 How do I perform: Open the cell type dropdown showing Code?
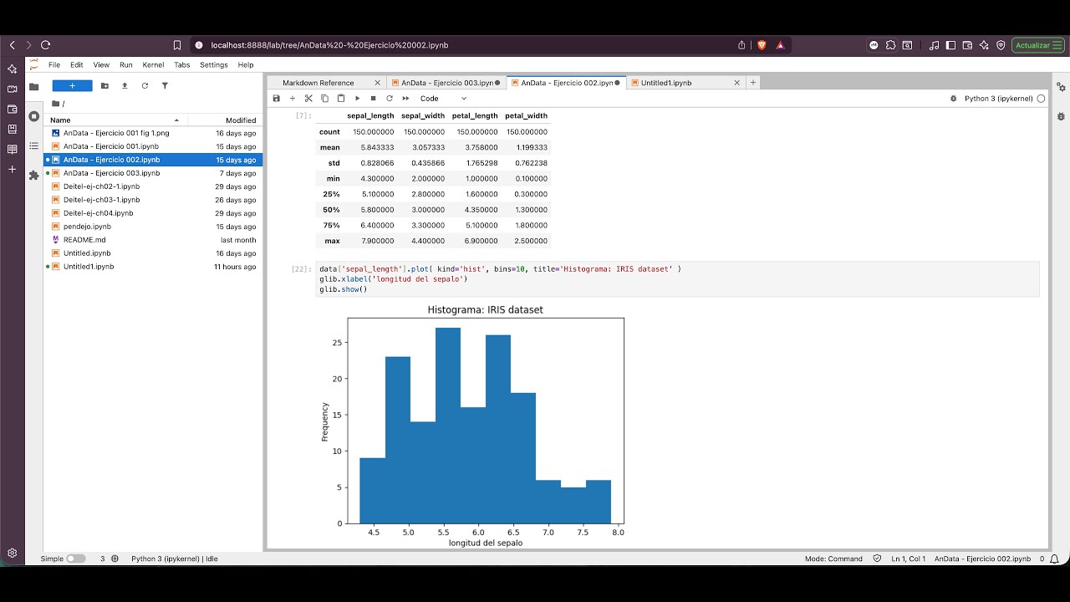(x=443, y=99)
